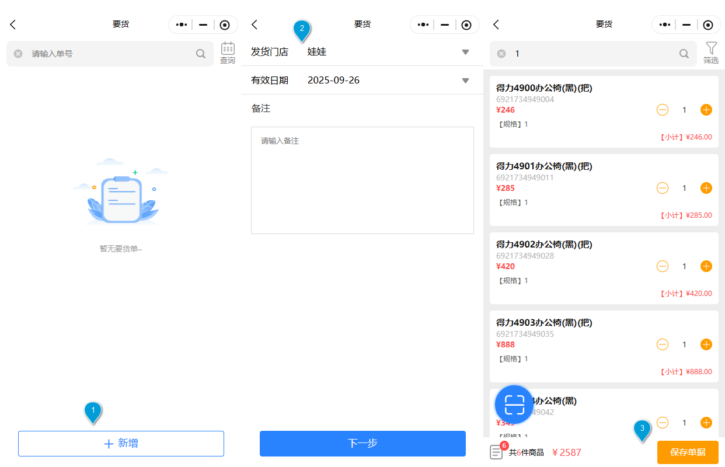Click search magnifier in product search bar
The height and width of the screenshot is (467, 725).
click(684, 54)
